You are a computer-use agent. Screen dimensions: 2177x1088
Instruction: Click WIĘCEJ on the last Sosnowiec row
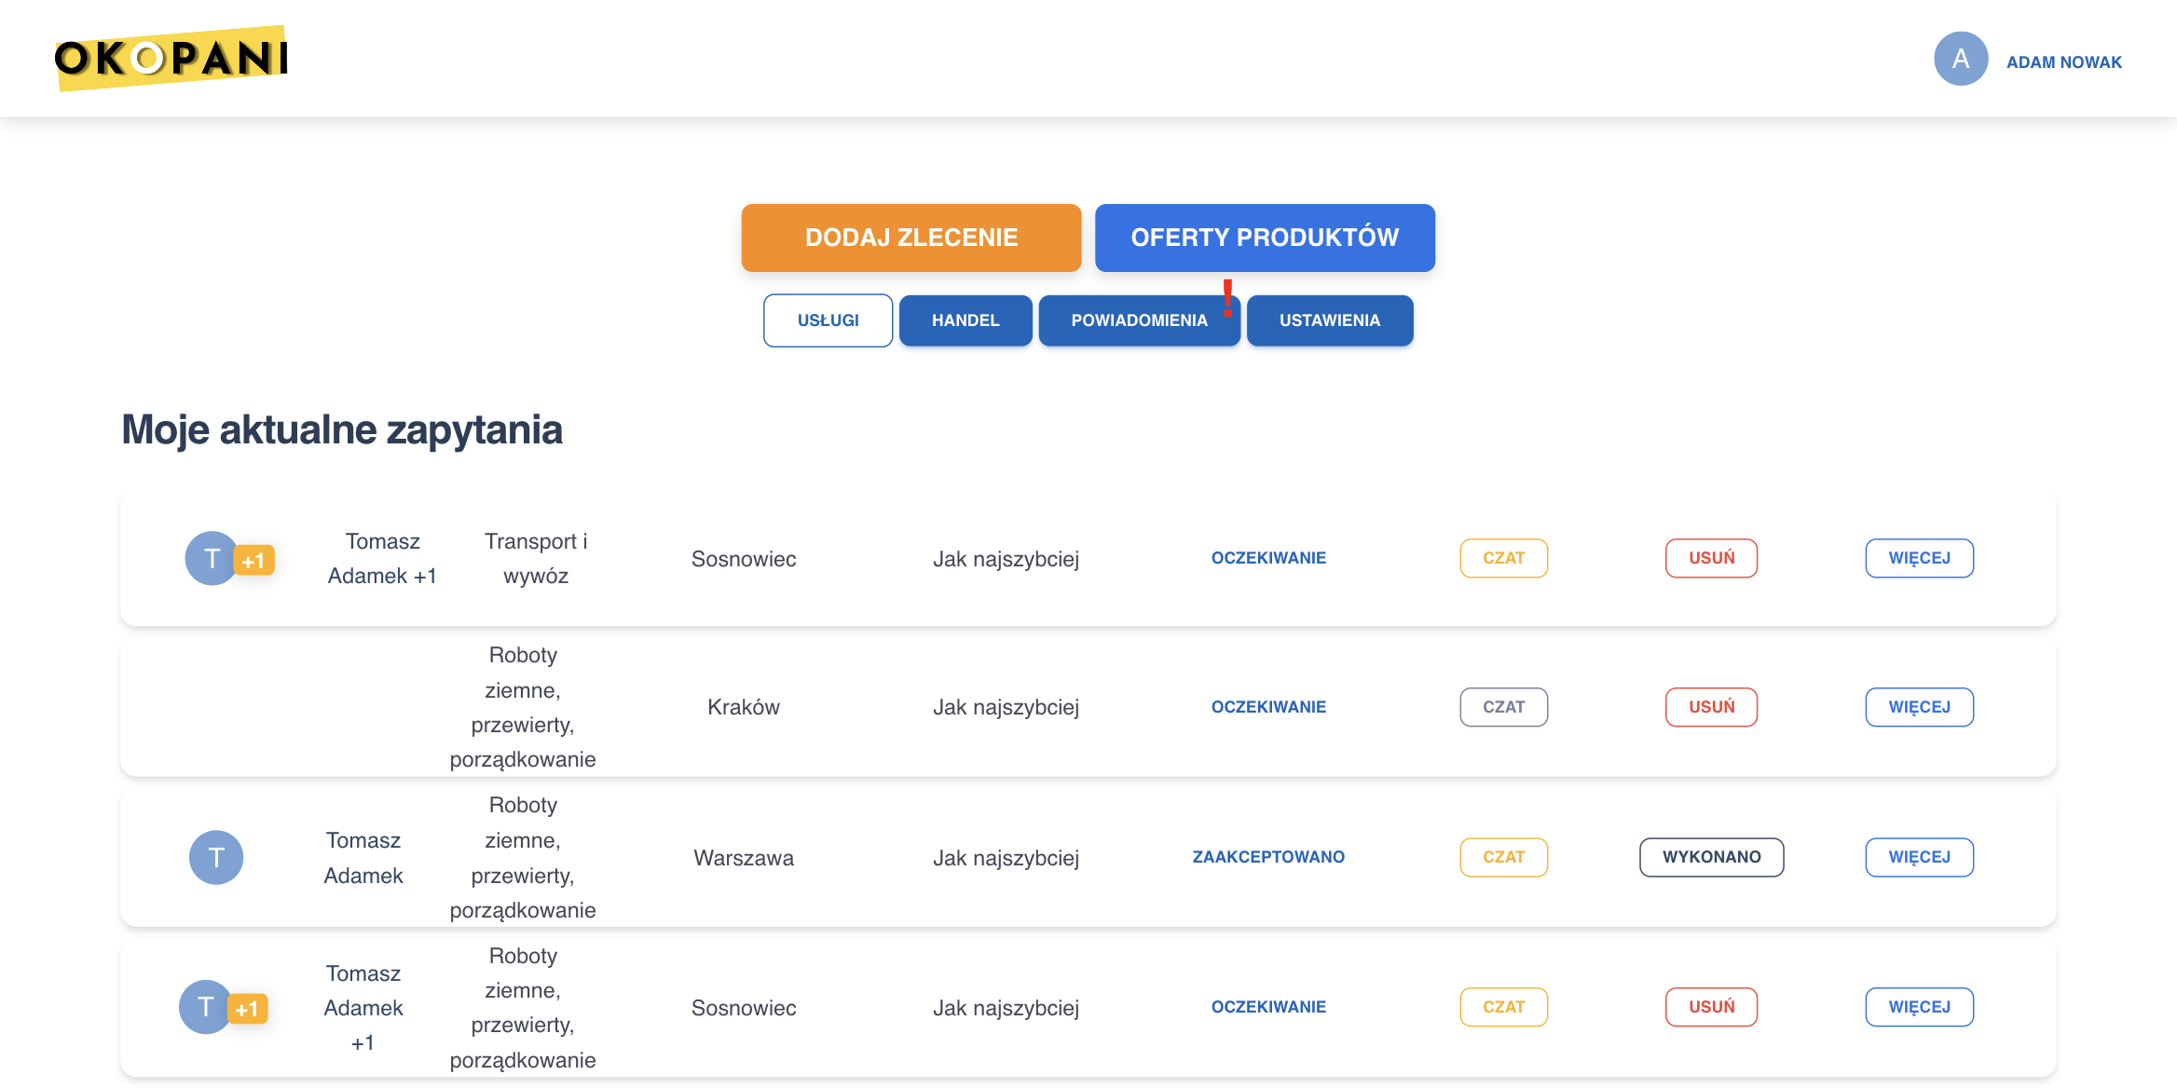[1919, 1007]
